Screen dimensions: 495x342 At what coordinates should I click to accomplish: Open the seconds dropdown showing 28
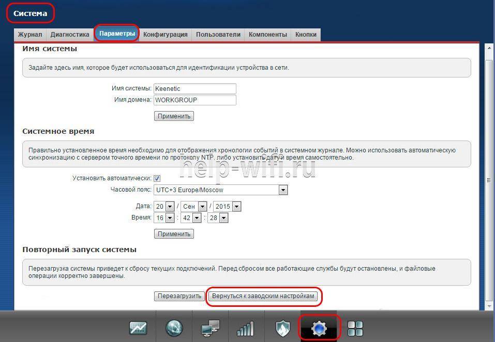click(218, 218)
